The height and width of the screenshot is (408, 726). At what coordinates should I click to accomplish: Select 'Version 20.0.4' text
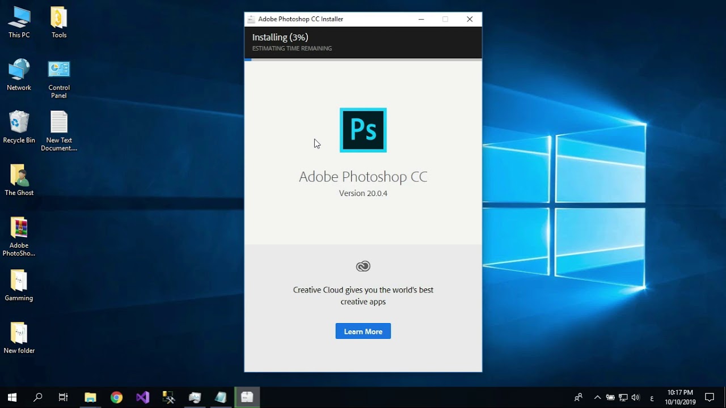click(x=363, y=193)
